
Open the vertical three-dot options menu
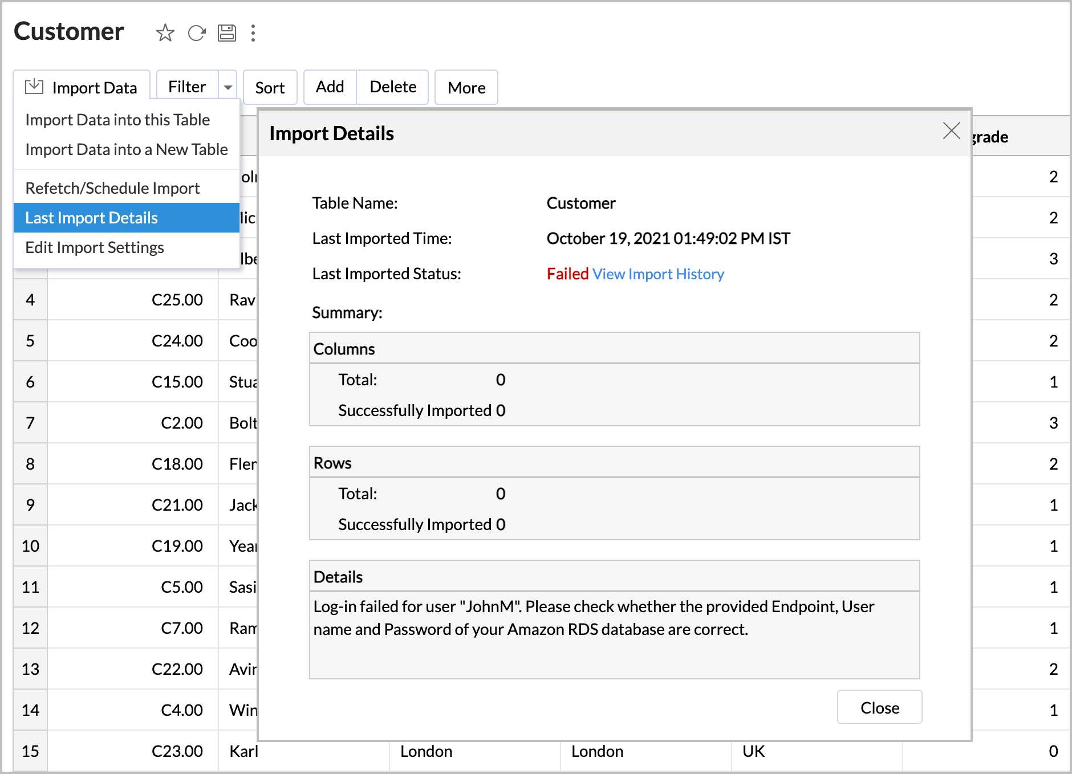pos(253,33)
